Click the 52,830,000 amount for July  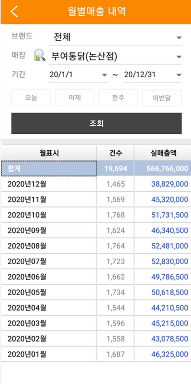coord(170,261)
